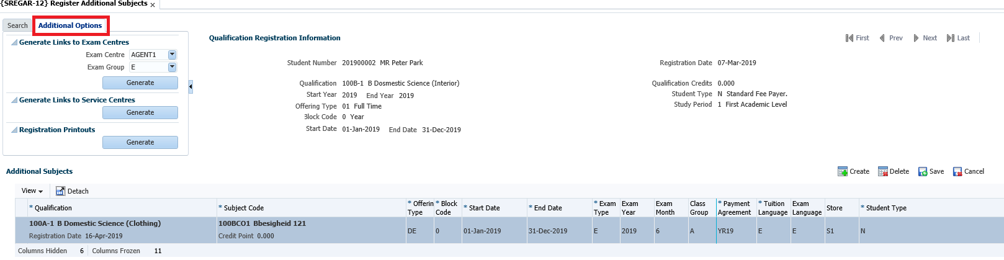This screenshot has width=1004, height=260.
Task: Collapse Generate Links to Exam Centres section
Action: [14, 43]
